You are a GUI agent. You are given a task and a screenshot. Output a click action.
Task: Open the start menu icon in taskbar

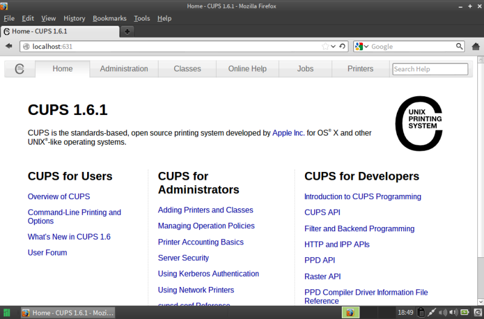[7, 312]
